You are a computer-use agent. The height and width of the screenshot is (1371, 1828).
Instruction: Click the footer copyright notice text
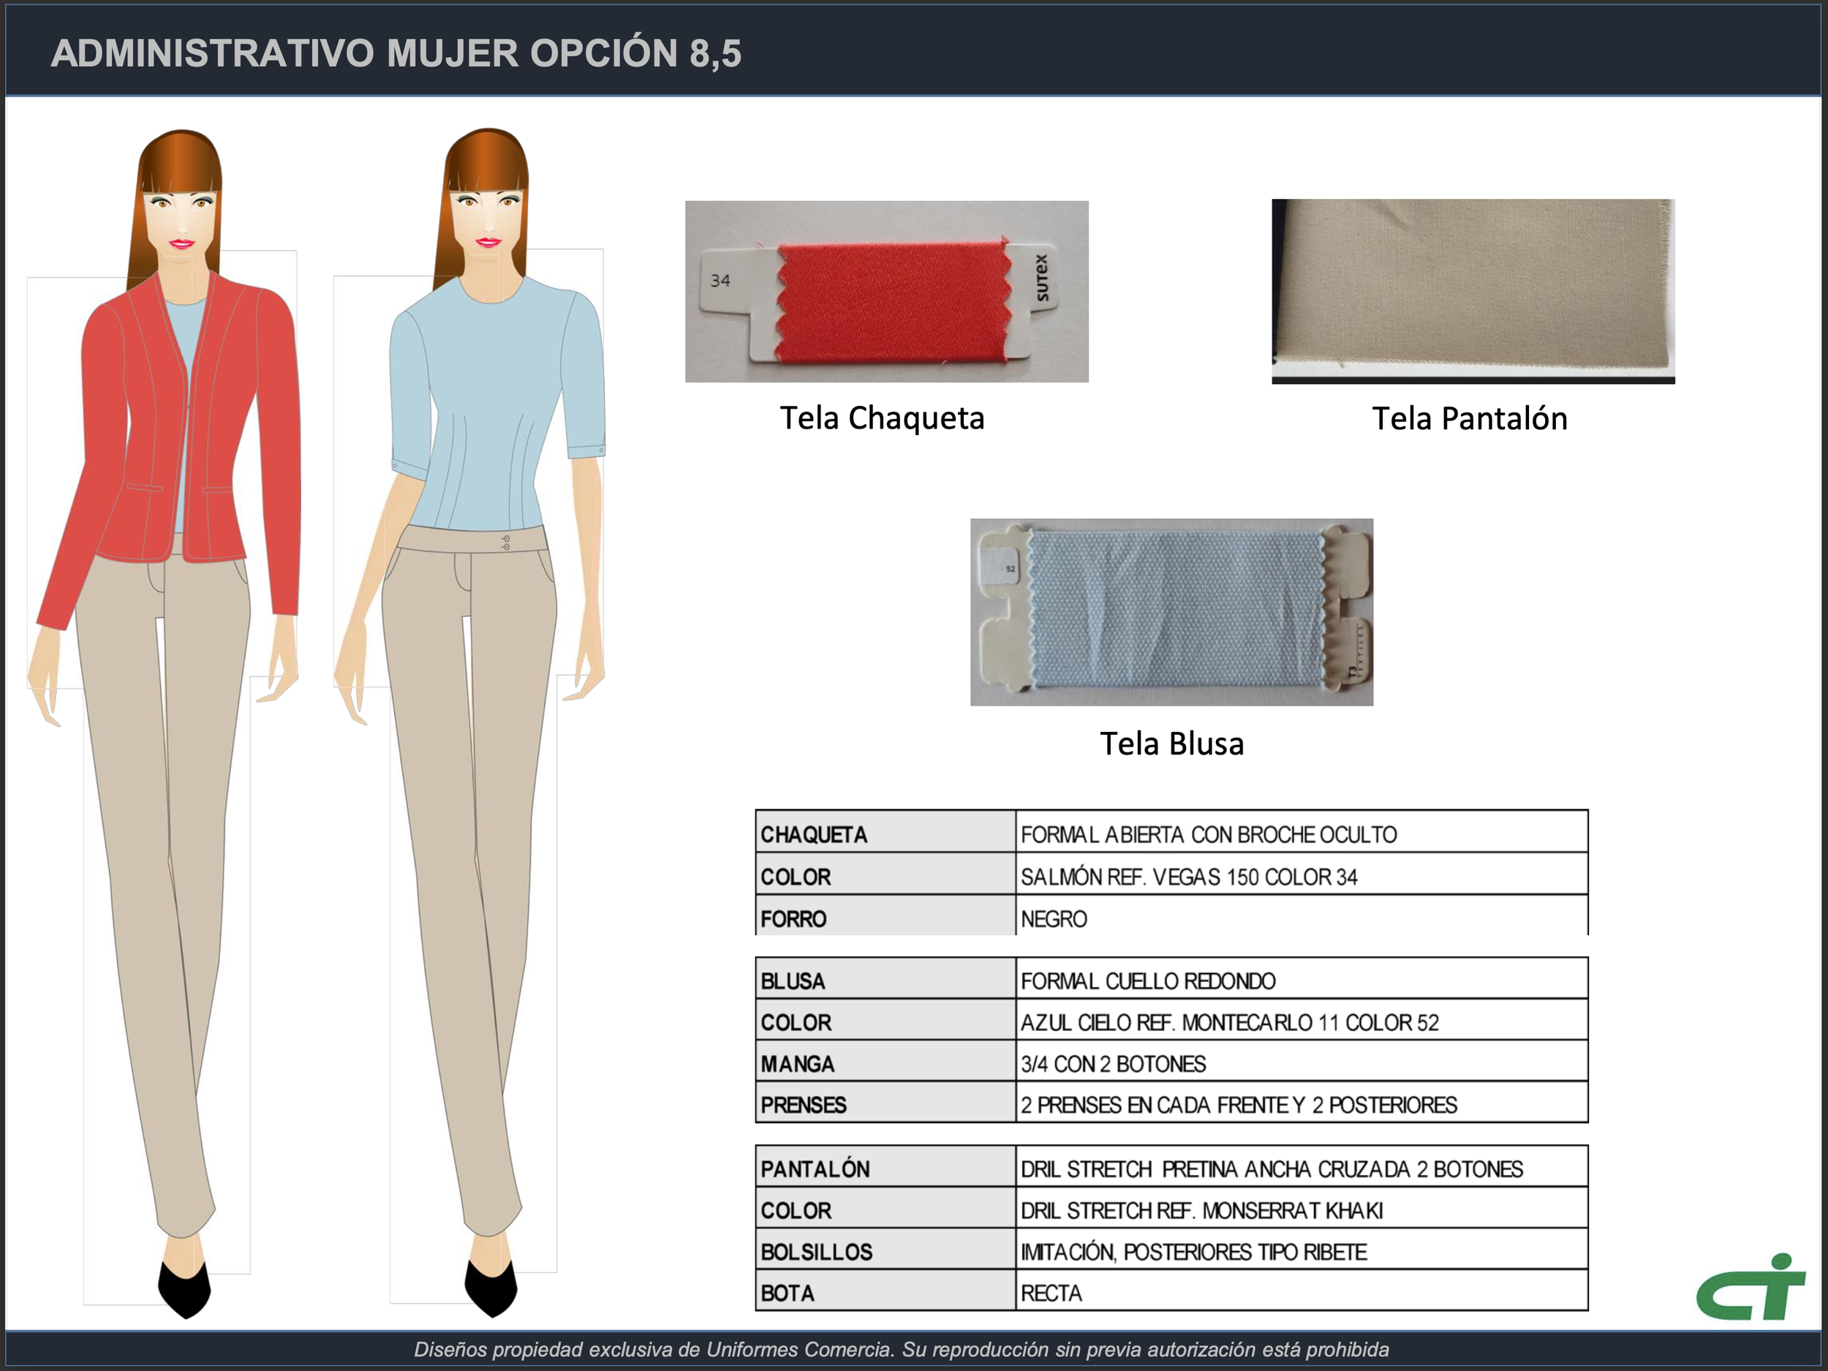click(x=901, y=1350)
